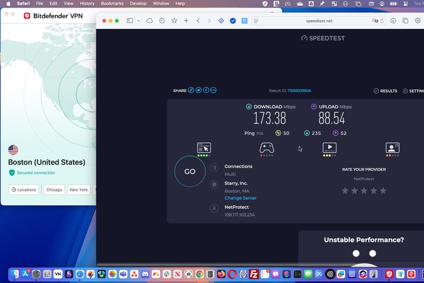Open the History menu
Viewport: 424px width, 283px height.
pyautogui.click(x=87, y=4)
